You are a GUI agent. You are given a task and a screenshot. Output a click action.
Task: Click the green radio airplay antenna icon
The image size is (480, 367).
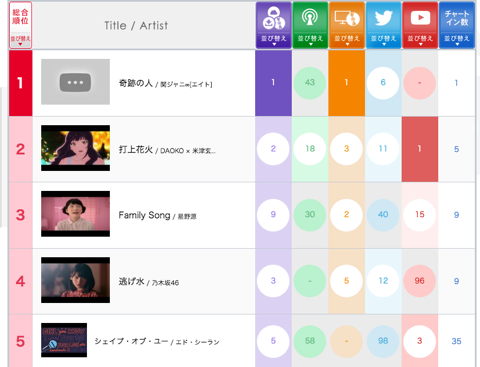tap(310, 19)
